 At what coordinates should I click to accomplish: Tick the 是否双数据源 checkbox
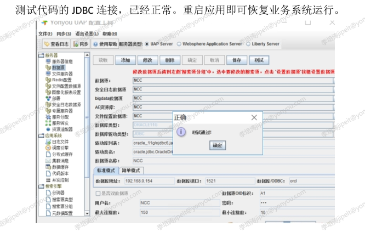click(x=98, y=194)
